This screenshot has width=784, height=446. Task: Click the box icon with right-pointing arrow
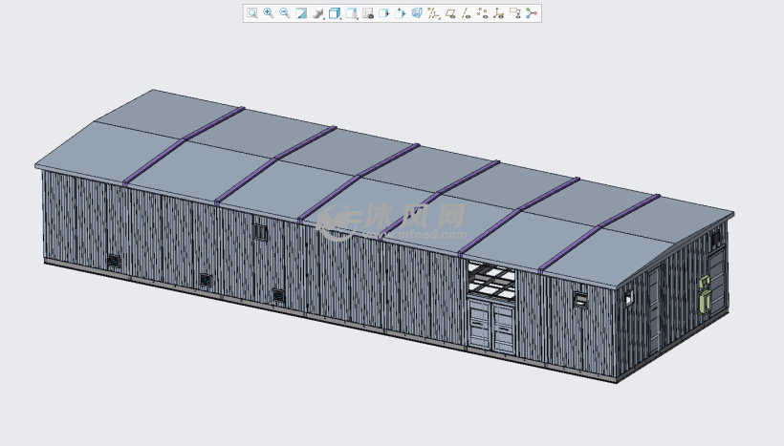point(384,13)
